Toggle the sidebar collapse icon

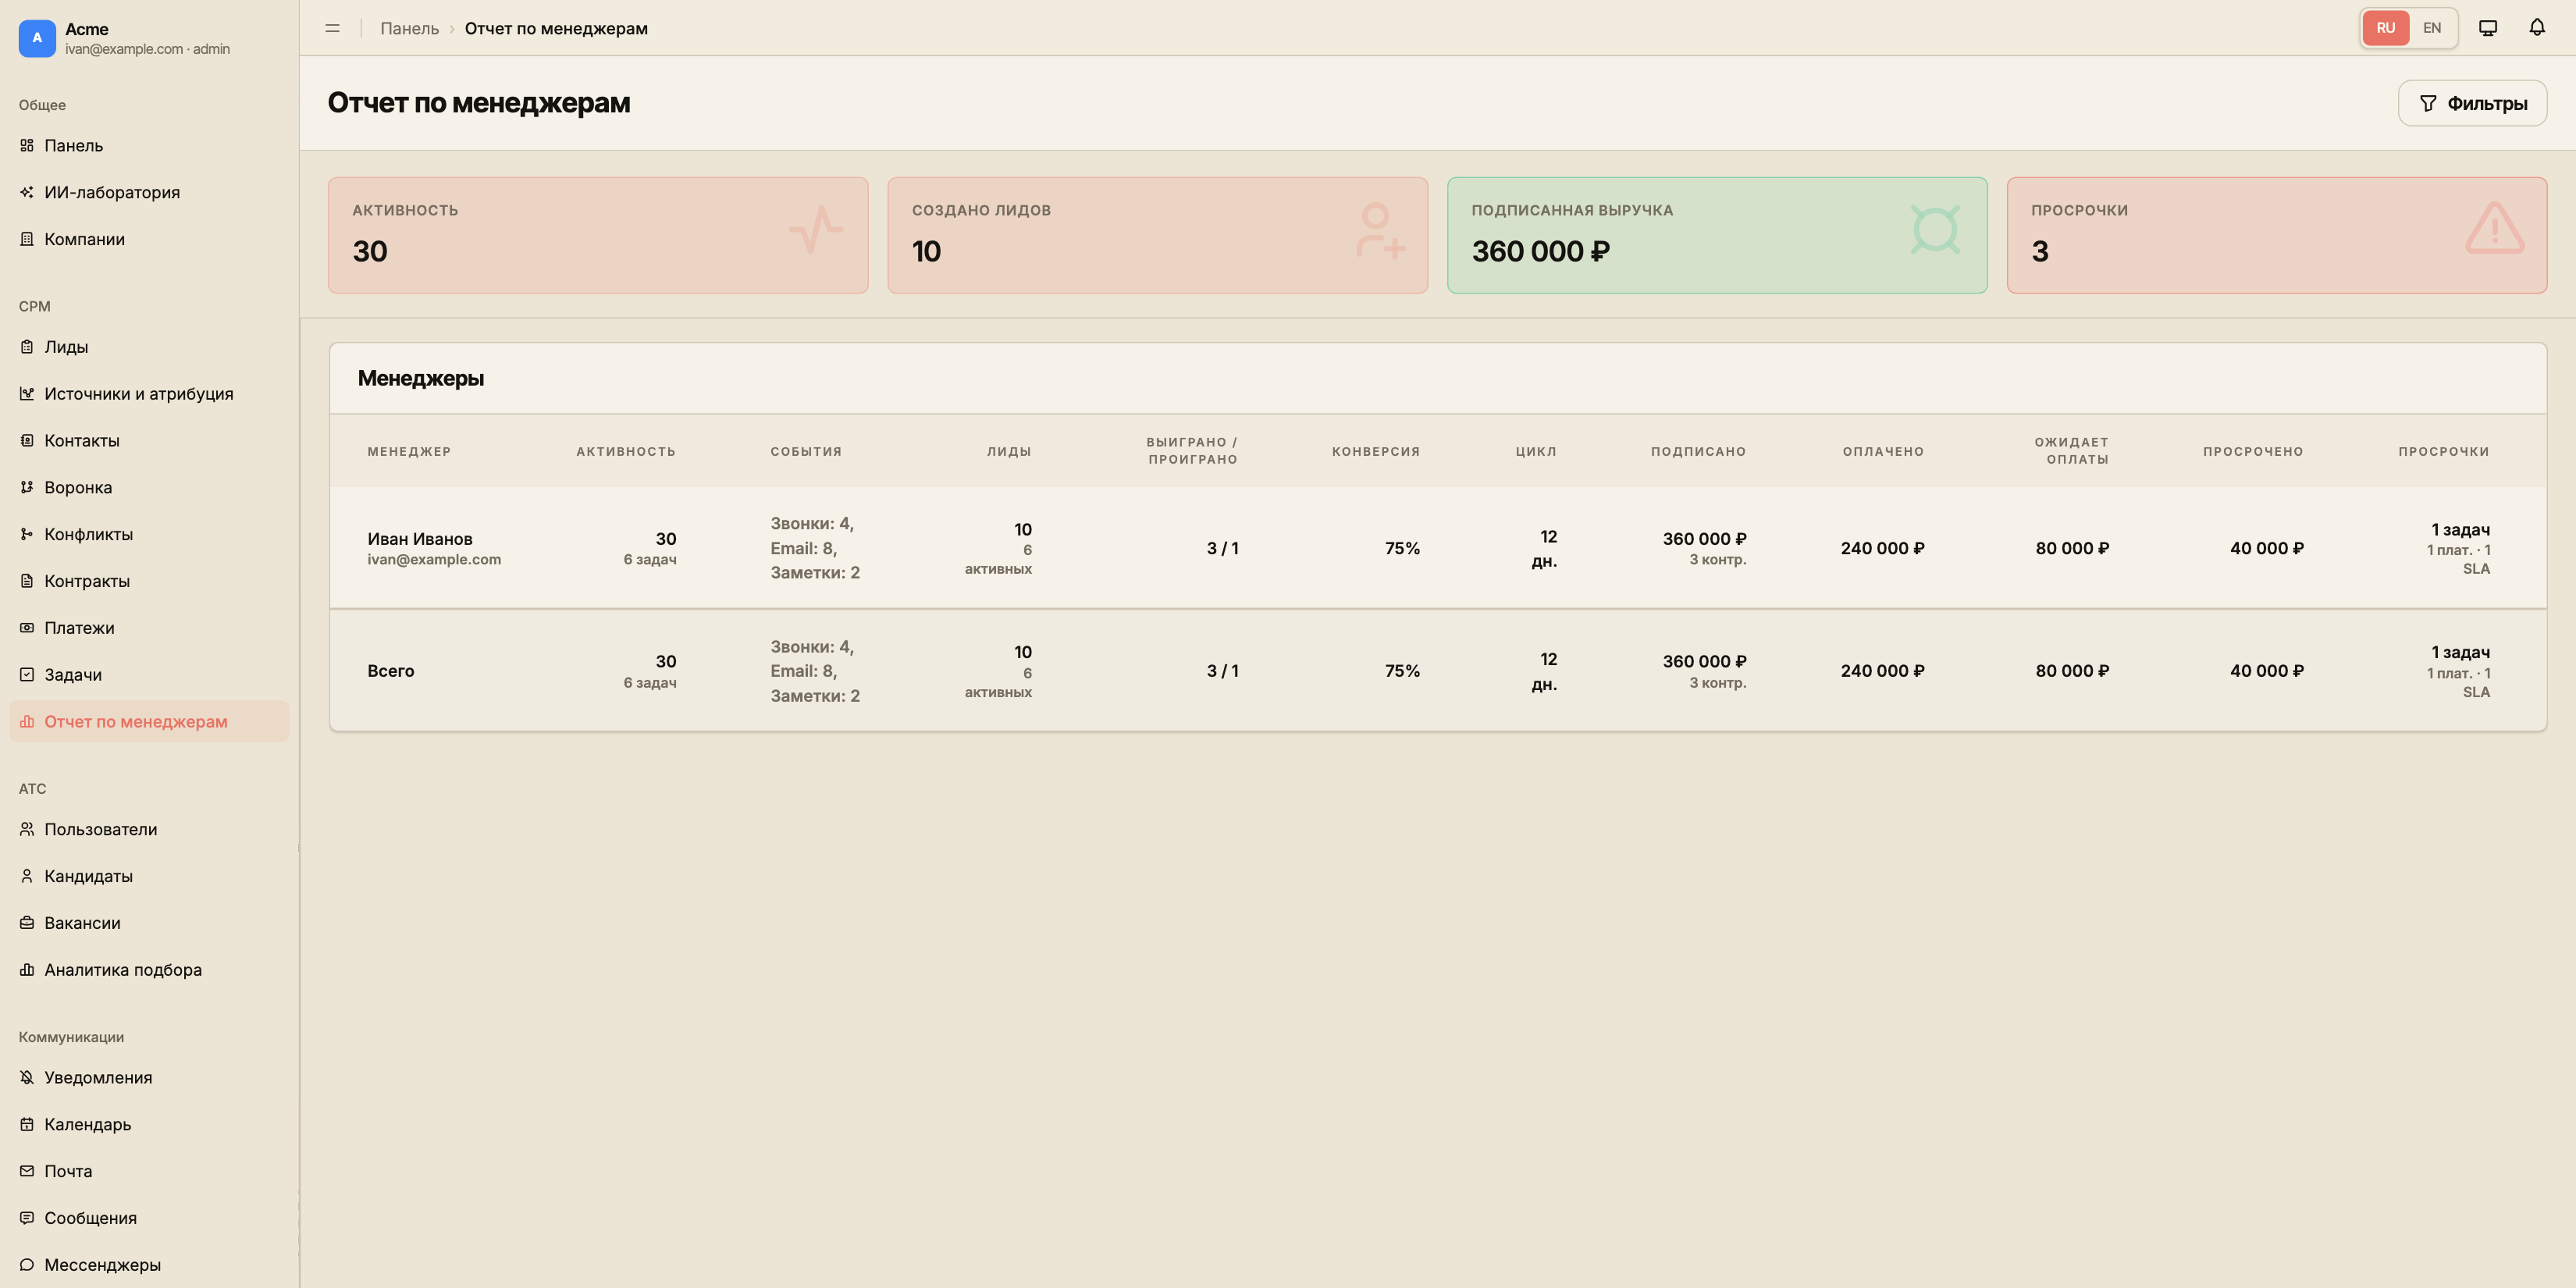(x=333, y=29)
